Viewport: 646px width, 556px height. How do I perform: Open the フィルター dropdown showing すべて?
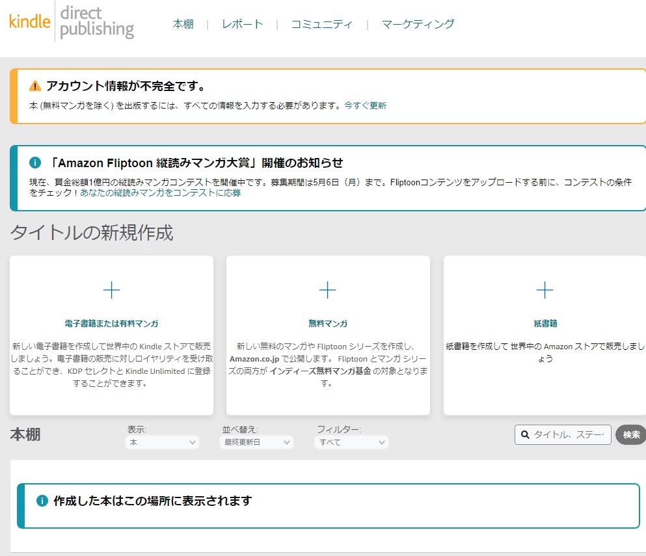pyautogui.click(x=351, y=442)
